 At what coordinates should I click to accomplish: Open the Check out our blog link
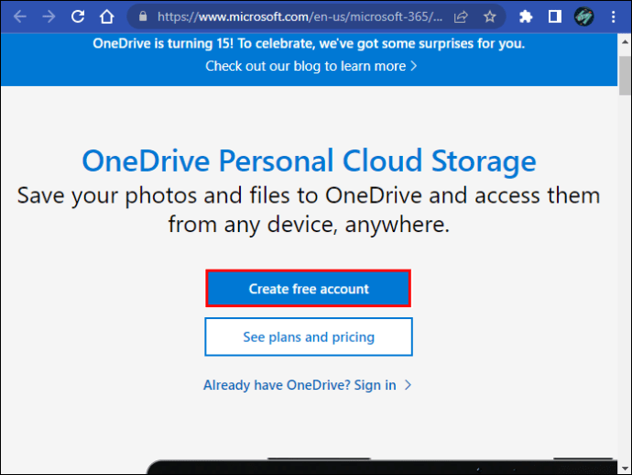click(305, 66)
